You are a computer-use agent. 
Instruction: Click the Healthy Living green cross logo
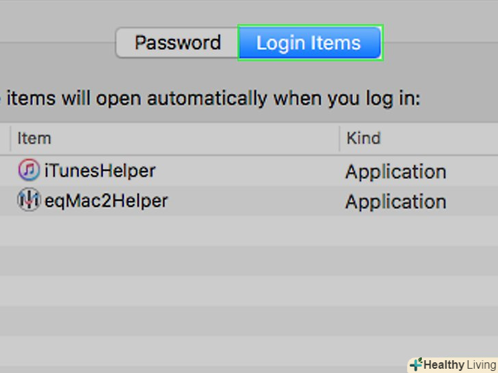416,364
